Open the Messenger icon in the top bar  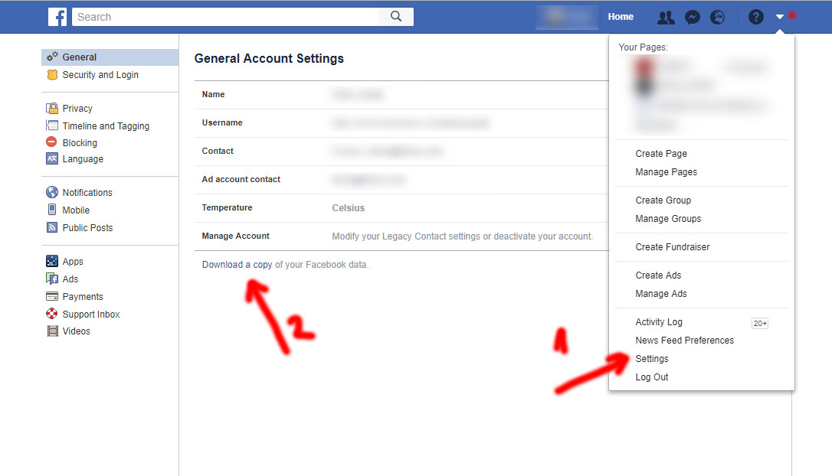[x=692, y=16]
